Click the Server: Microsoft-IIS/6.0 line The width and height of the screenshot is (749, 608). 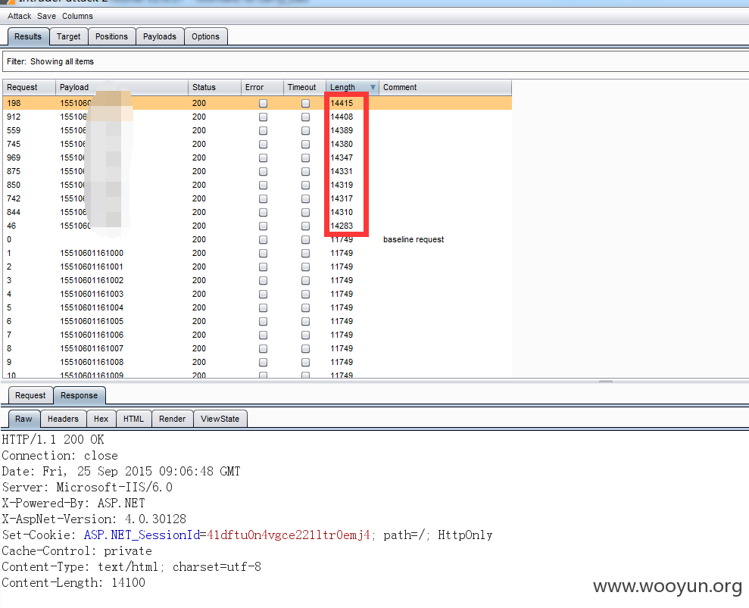tap(87, 487)
